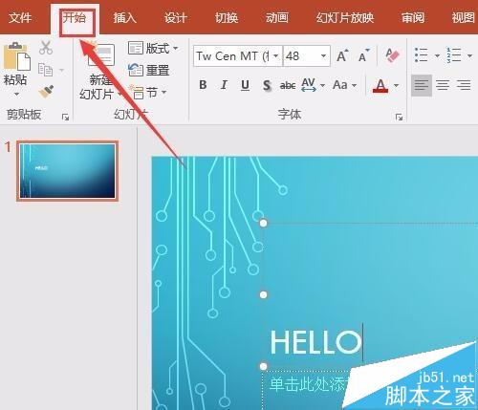
Task: Open the font size 48 dropdown
Action: pos(323,56)
